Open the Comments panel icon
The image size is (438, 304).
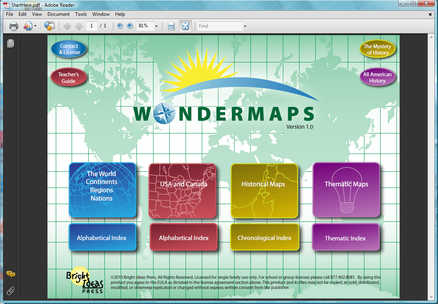point(11,274)
